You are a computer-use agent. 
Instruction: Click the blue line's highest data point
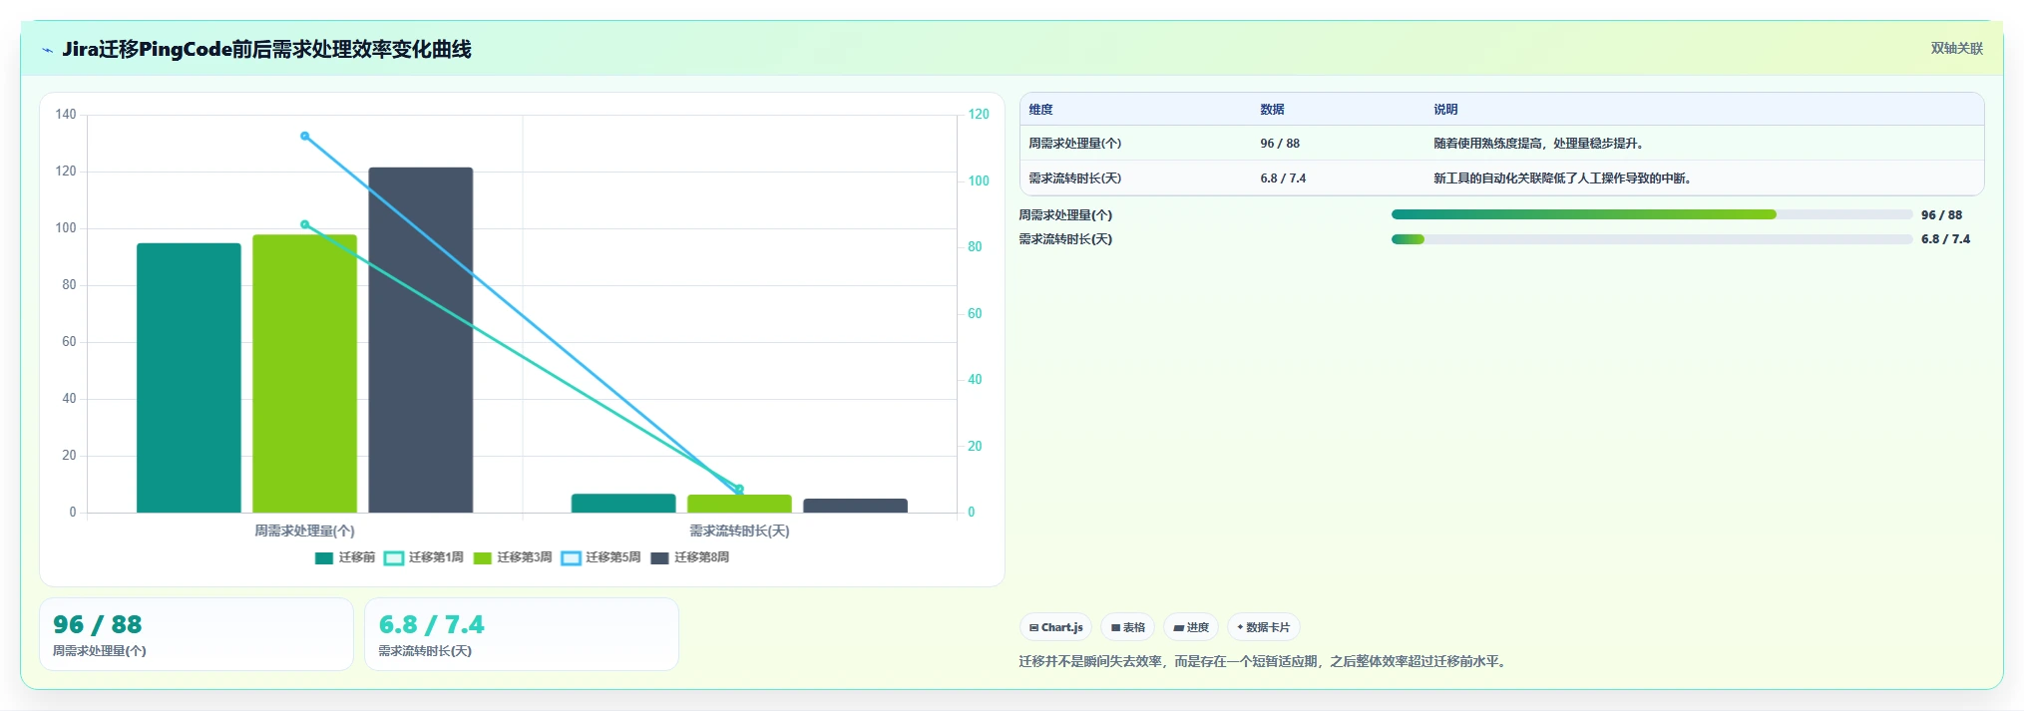[304, 136]
